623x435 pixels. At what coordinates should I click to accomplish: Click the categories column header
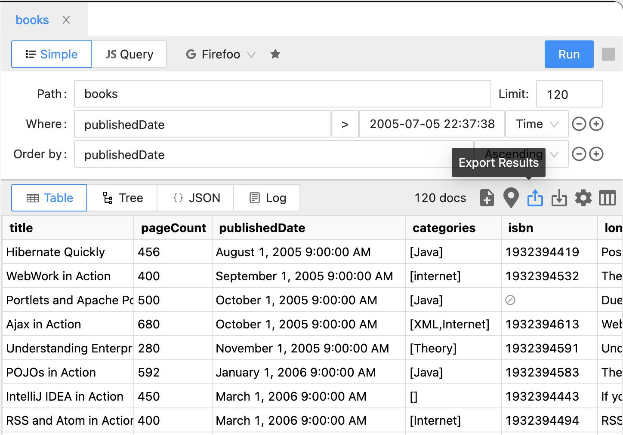pyautogui.click(x=453, y=228)
